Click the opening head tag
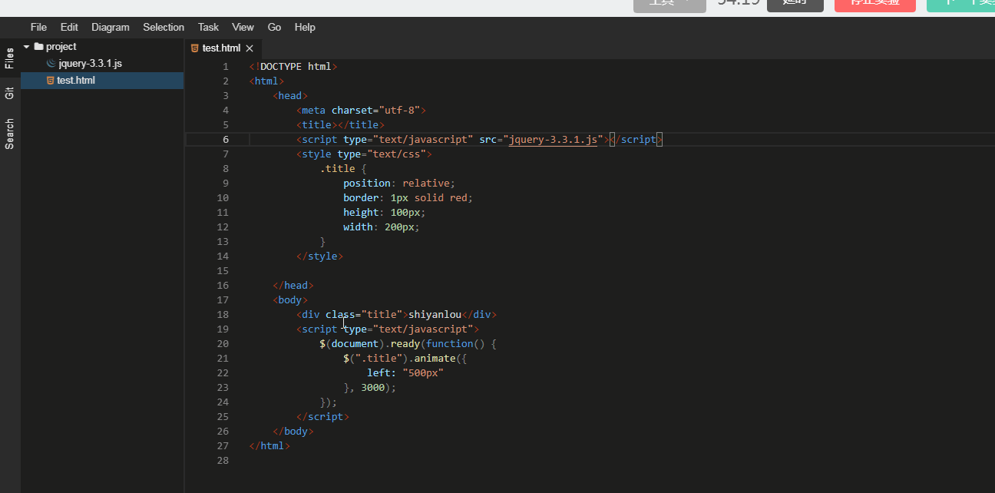This screenshot has width=995, height=493. pyautogui.click(x=290, y=96)
